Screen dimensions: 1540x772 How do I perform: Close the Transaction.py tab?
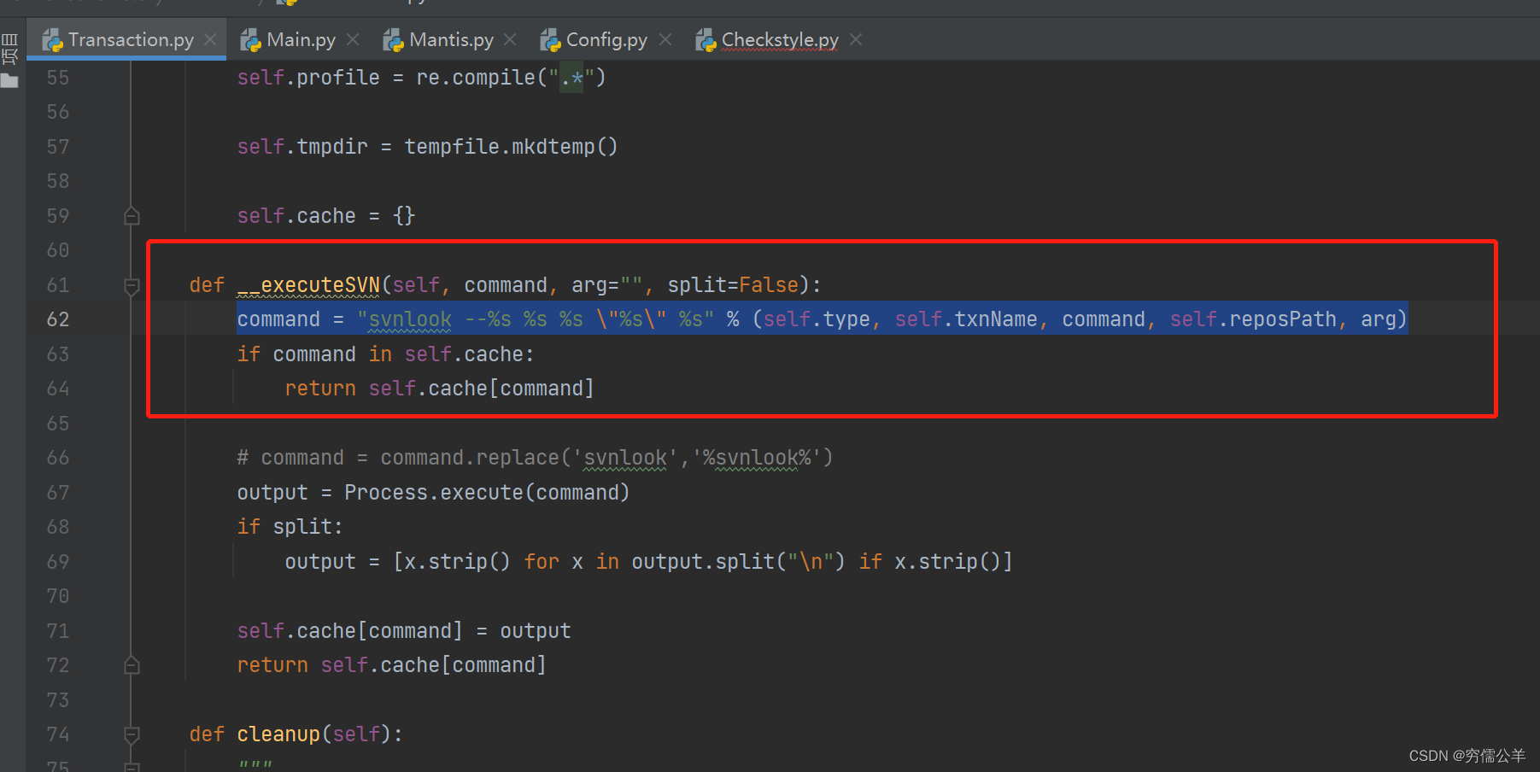tap(210, 40)
